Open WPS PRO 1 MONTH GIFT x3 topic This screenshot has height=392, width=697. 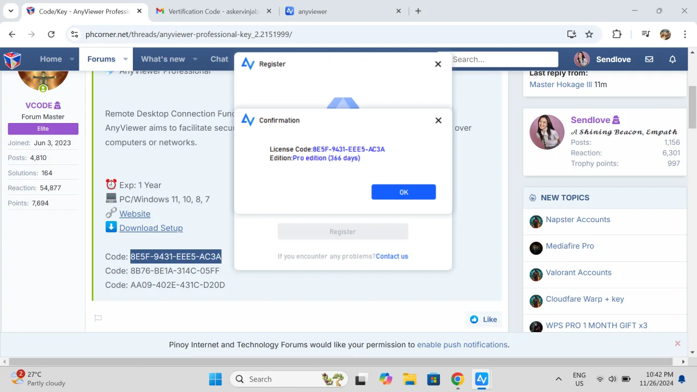[x=596, y=325]
